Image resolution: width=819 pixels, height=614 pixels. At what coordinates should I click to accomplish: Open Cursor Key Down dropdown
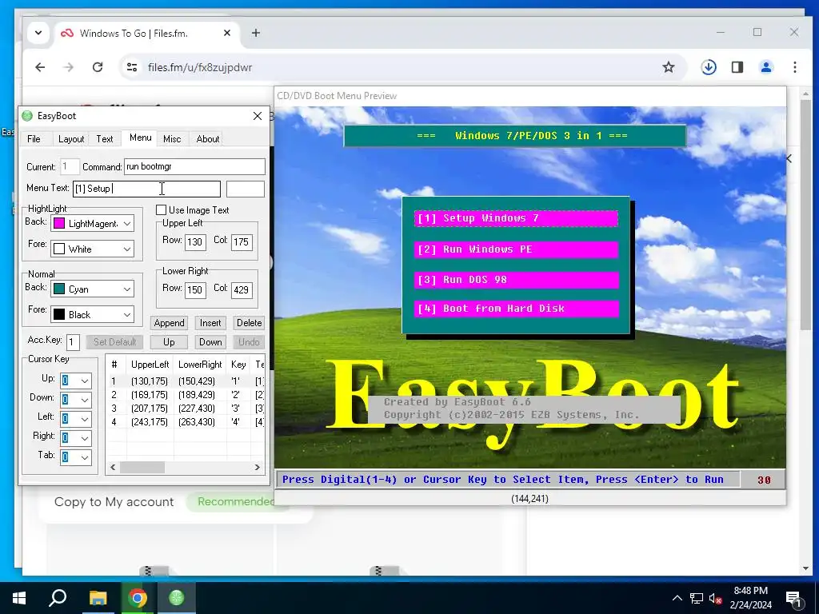[85, 400]
